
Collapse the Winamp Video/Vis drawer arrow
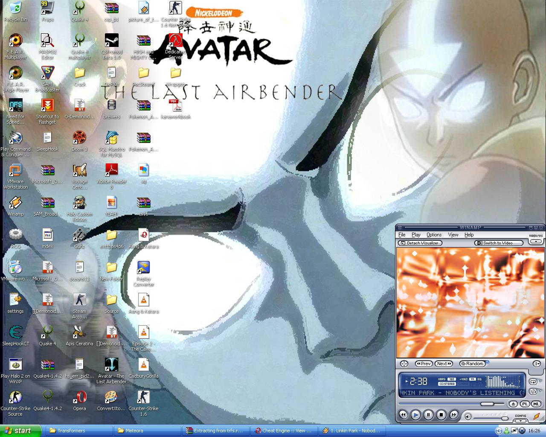tap(536, 241)
